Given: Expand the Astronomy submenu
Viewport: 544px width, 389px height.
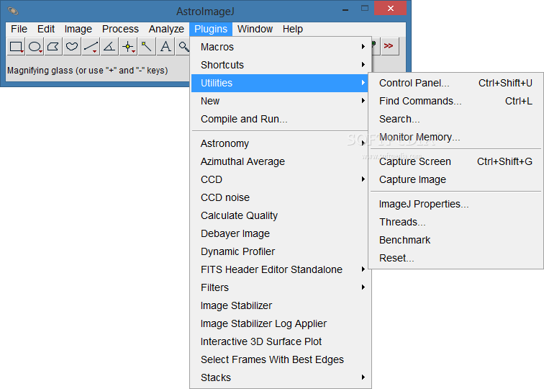Looking at the screenshot, I should (x=280, y=143).
